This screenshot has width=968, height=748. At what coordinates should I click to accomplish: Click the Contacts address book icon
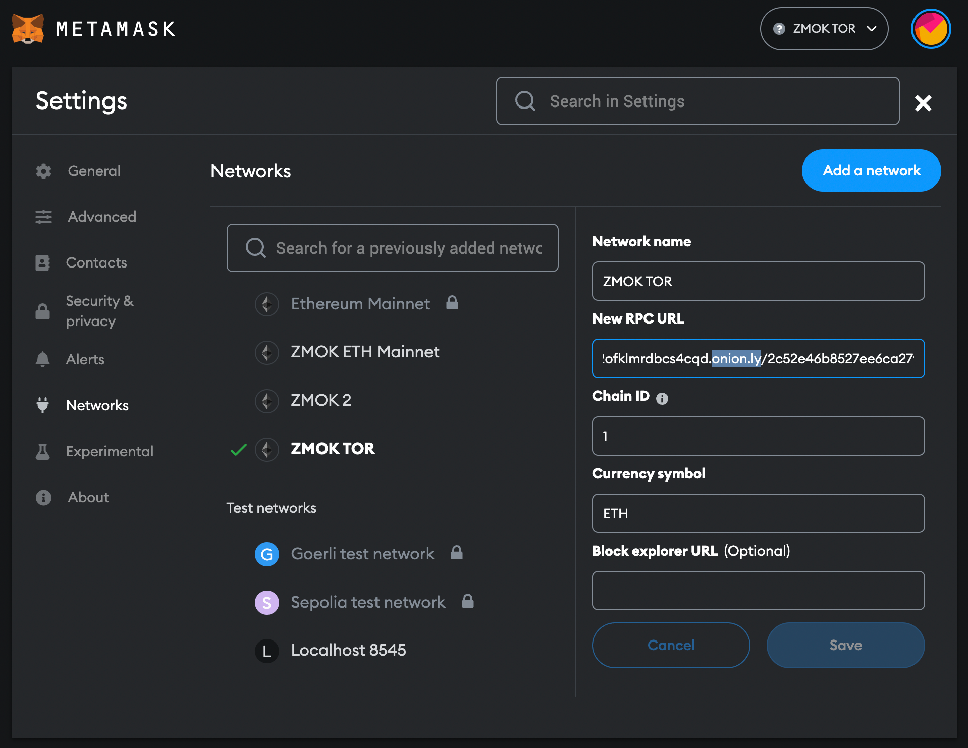43,262
